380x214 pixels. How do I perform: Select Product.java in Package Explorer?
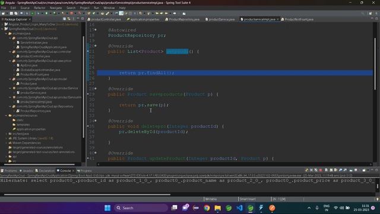pyautogui.click(x=28, y=83)
